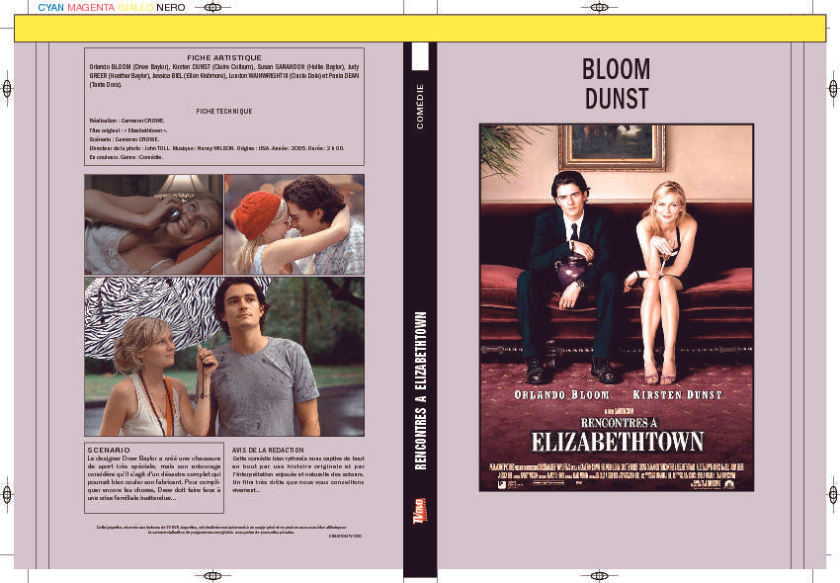
Task: Click the purple urn on the man's lap
Action: pyautogui.click(x=572, y=270)
